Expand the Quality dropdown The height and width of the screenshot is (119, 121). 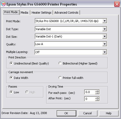click(x=105, y=44)
